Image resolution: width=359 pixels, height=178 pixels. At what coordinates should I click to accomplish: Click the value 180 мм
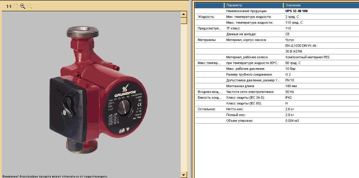click(x=291, y=86)
